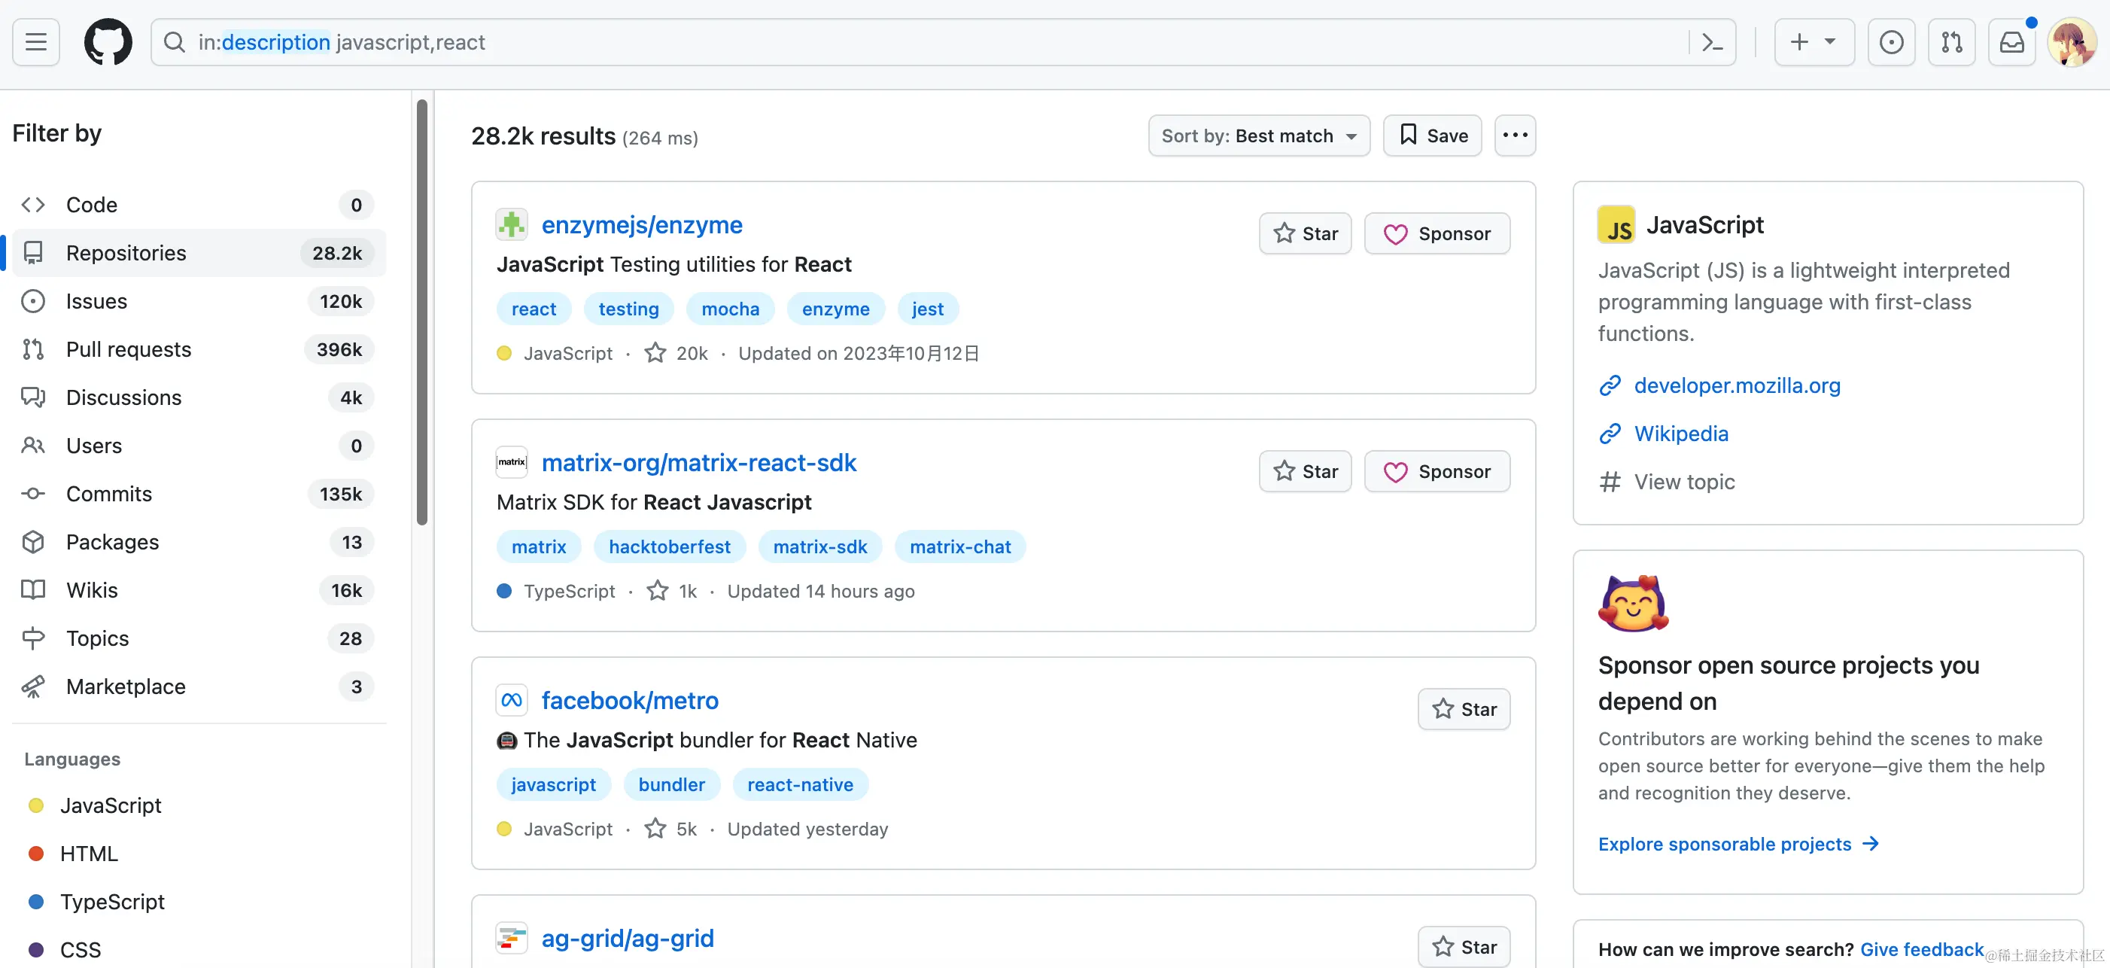
Task: Click the GitHub octocat logo
Action: click(x=108, y=42)
